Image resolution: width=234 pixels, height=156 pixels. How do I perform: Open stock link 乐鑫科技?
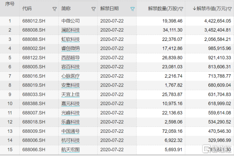point(71,122)
